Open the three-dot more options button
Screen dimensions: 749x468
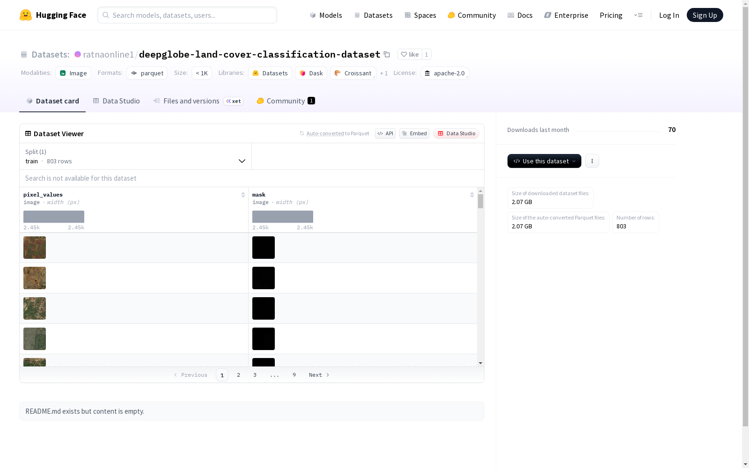pyautogui.click(x=592, y=161)
